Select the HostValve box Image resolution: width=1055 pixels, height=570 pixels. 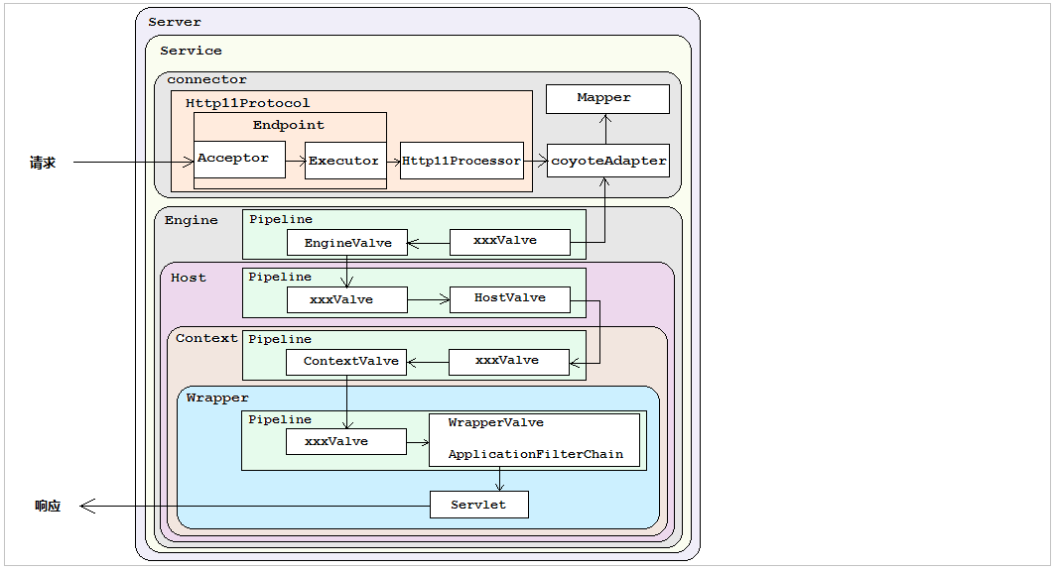coord(510,298)
